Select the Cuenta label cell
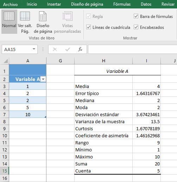The width and height of the screenshot is (177, 182). click(x=103, y=171)
